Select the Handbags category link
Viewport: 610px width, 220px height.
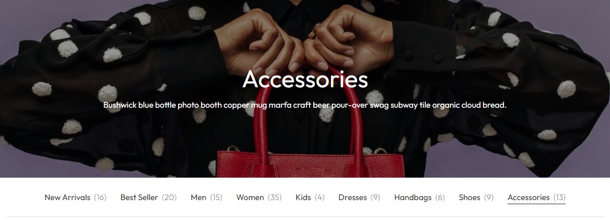[419, 198]
